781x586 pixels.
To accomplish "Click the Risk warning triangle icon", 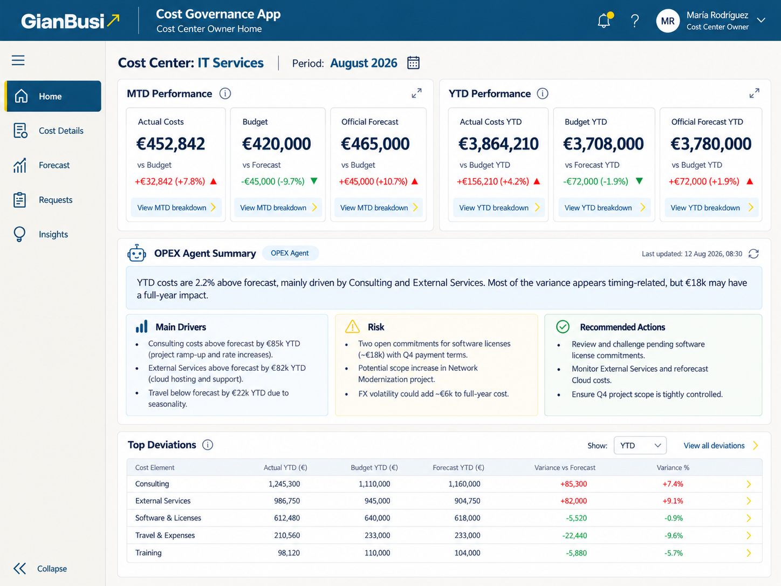I will coord(352,326).
